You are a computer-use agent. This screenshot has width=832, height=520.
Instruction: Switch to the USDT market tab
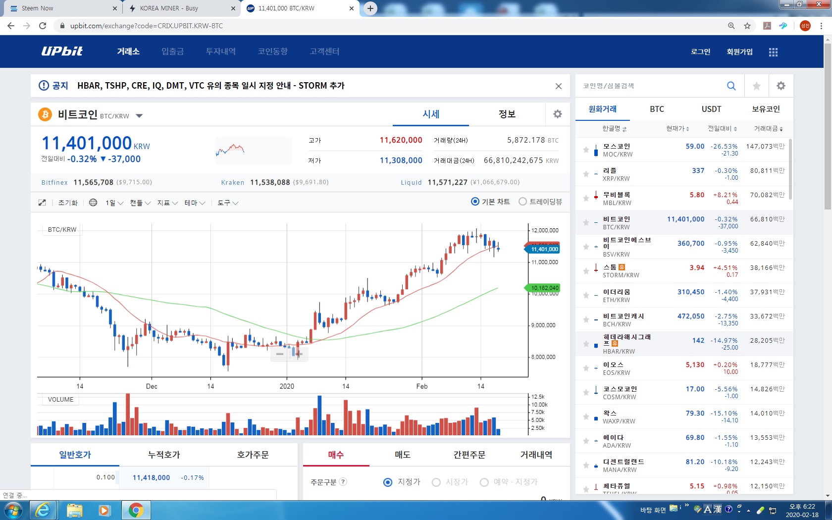tap(712, 109)
